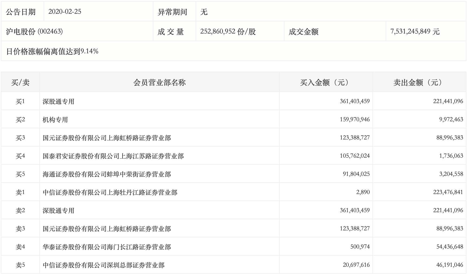
Task: Select volume value 252,860,952 份/股
Action: 228,32
